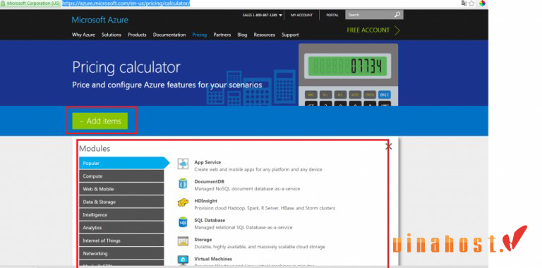Click 'Managed NoSQL document database-as-a-service' text
542x268 pixels.
coord(247,189)
